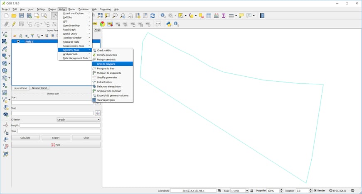The height and width of the screenshot is (194, 362).
Task: Toggle the Render checkbox in status bar
Action: [x=314, y=191]
